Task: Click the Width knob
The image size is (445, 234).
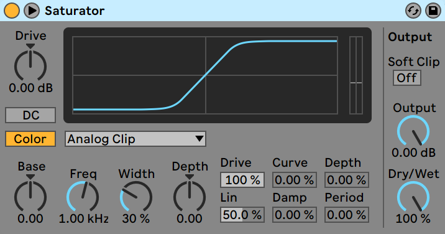Action: (x=136, y=197)
